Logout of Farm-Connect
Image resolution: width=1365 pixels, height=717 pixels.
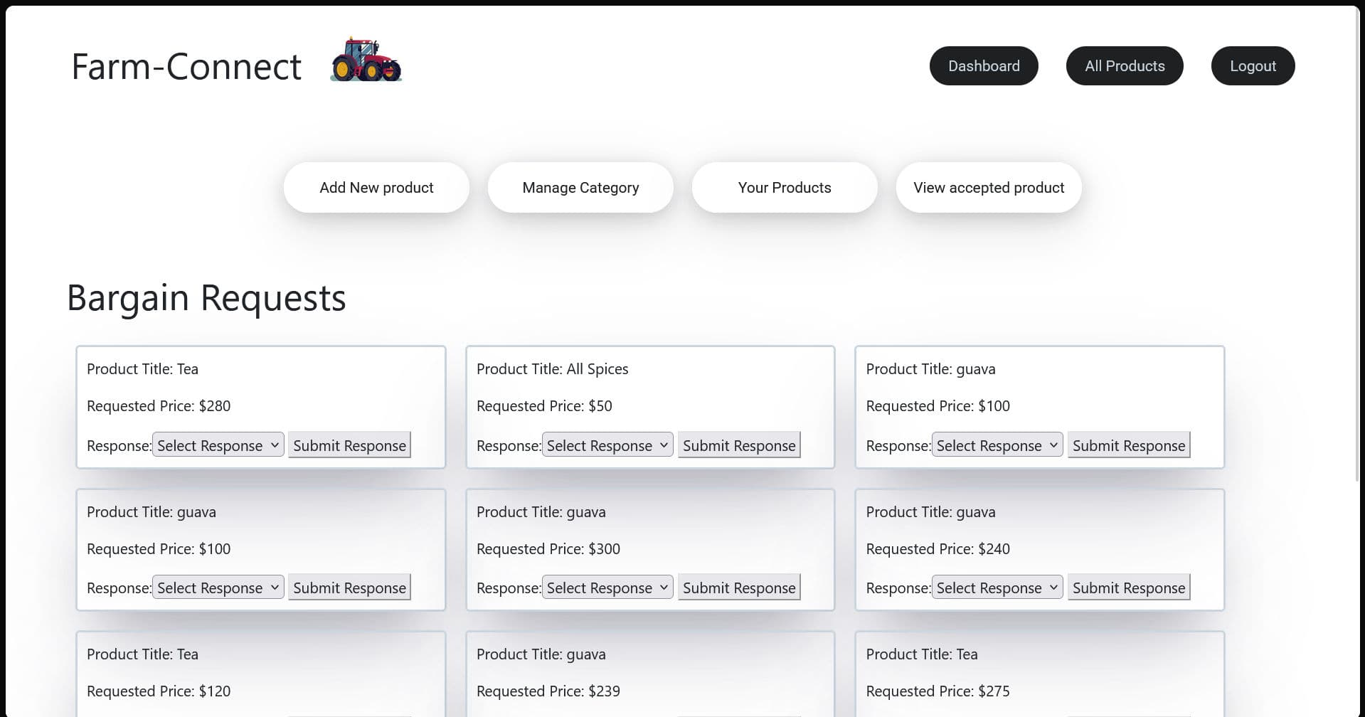(1252, 65)
